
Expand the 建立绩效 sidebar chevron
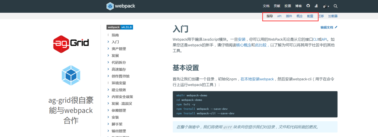(108, 90)
